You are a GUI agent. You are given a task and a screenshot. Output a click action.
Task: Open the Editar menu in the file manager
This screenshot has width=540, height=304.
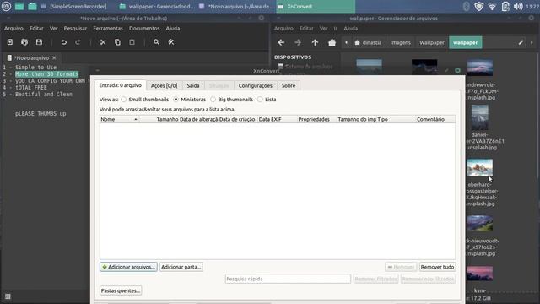pyautogui.click(x=306, y=28)
